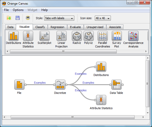Viewport: 152px width, 127px height.
Task: Click the Examples label on the Attribute Statistics link
Action: pyautogui.click(x=81, y=90)
